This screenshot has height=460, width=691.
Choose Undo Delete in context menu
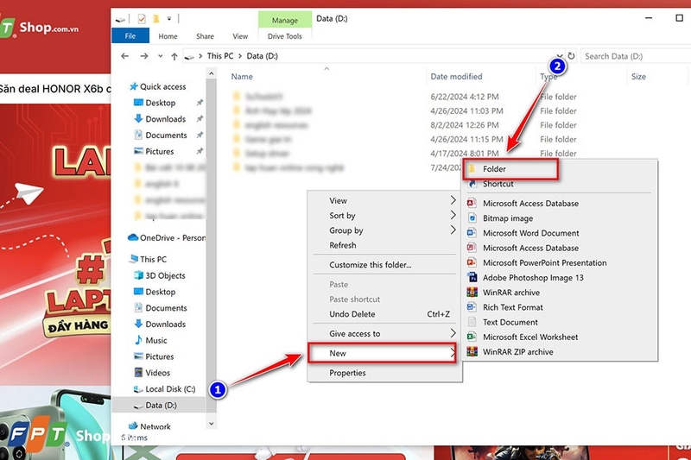pos(384,314)
